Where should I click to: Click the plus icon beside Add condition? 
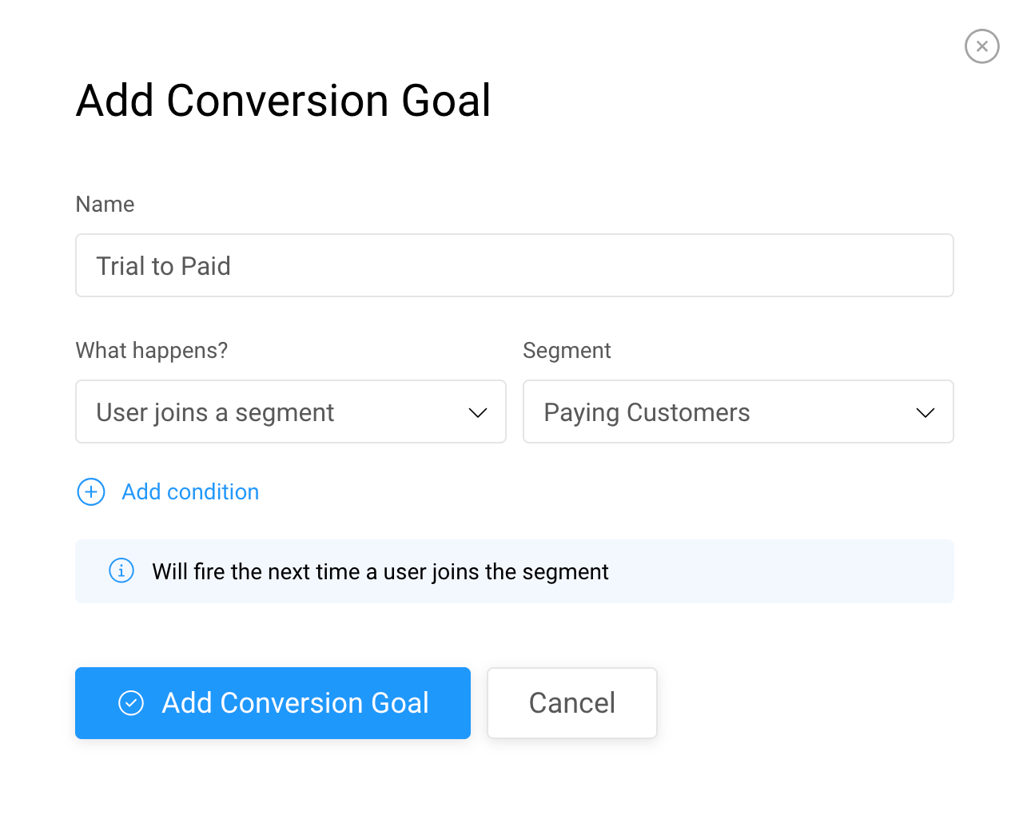91,492
